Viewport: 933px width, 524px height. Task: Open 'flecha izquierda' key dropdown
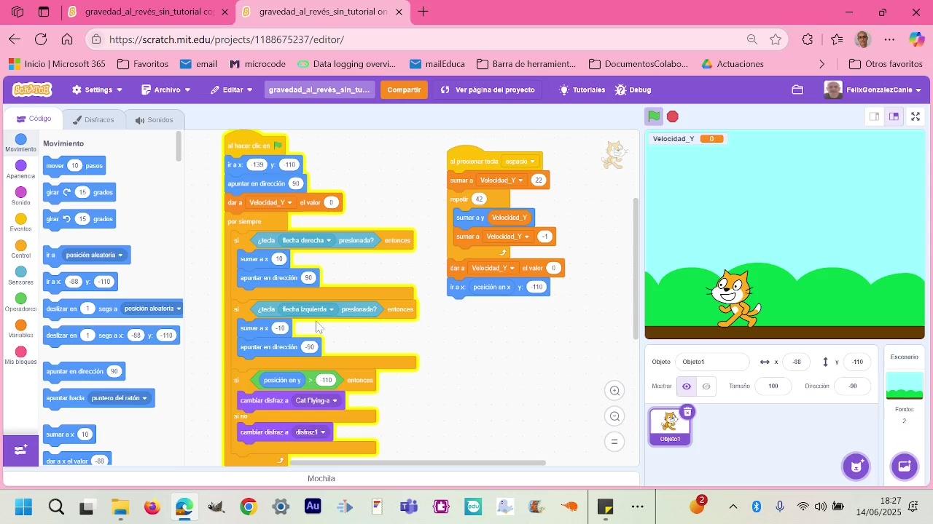pyautogui.click(x=308, y=309)
